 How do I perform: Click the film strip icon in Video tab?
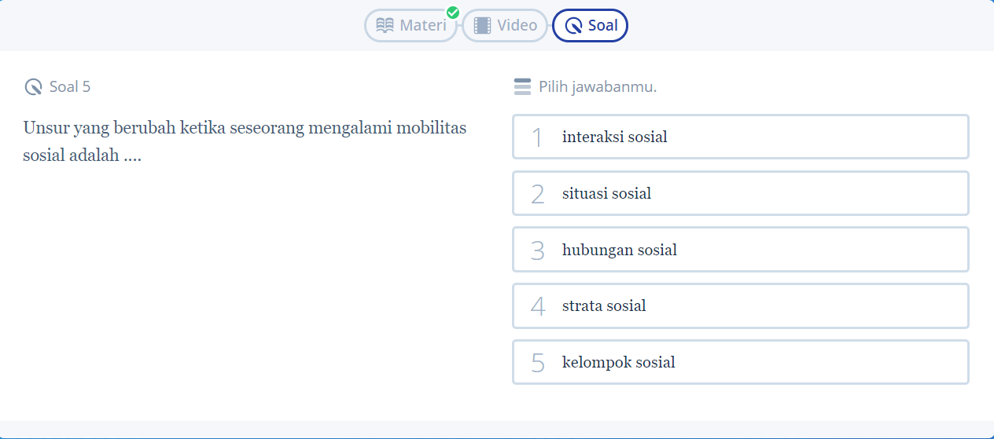[x=482, y=25]
